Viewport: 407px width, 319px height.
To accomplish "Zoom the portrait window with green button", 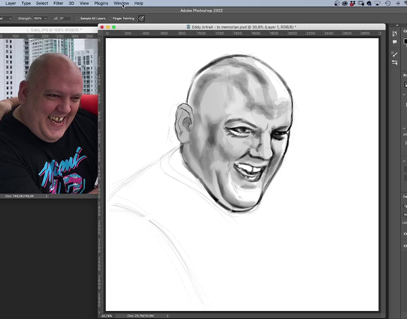I will click(114, 27).
